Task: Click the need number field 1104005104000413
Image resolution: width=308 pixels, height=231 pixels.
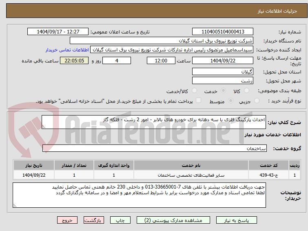Action: tap(223, 32)
